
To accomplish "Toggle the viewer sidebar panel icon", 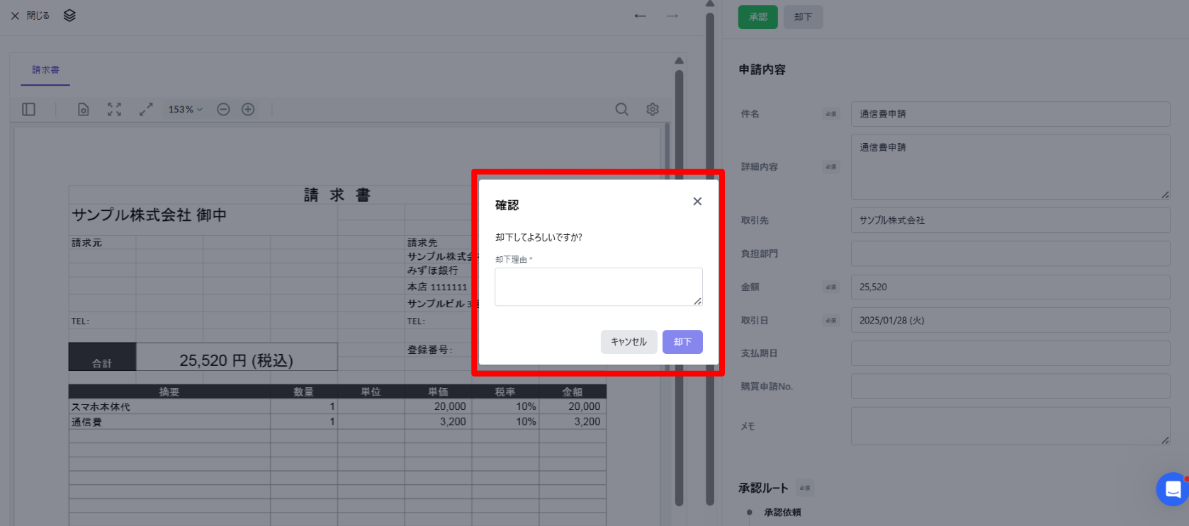I will pos(29,109).
